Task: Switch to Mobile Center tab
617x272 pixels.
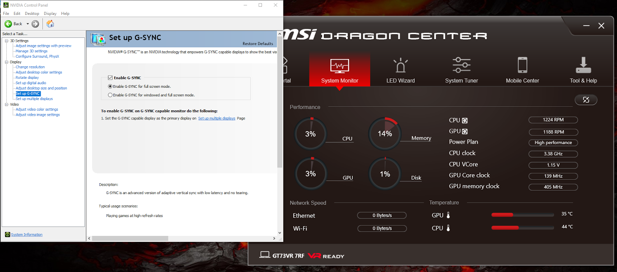Action: click(523, 69)
